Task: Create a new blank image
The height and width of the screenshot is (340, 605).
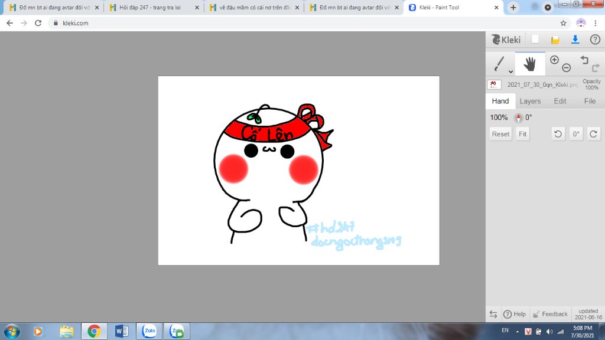Action: [x=535, y=40]
